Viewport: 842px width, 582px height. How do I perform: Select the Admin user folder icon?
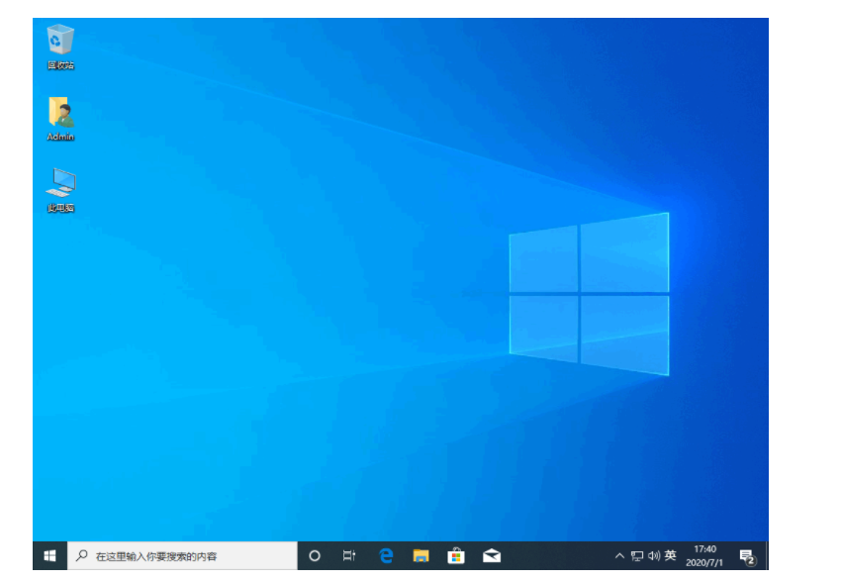click(60, 119)
